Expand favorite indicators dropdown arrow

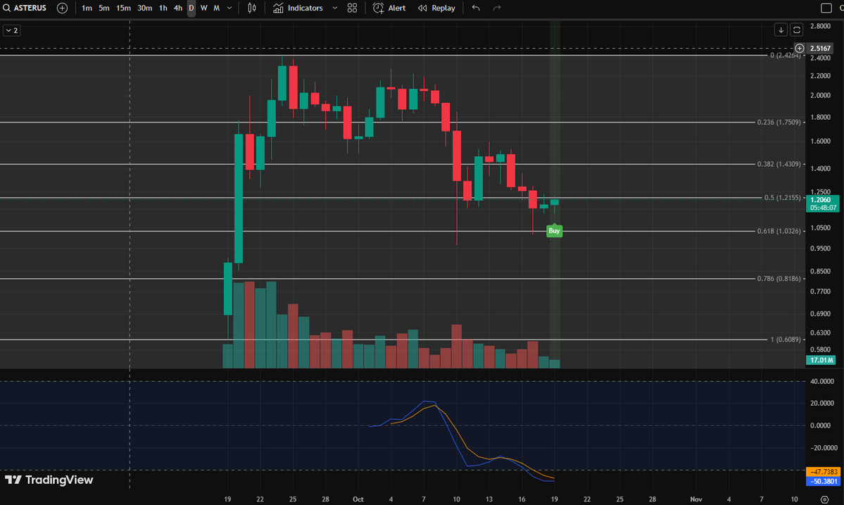335,8
